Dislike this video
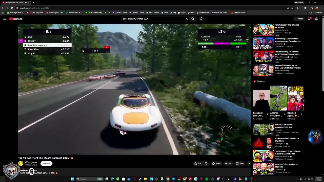 tap(206, 164)
